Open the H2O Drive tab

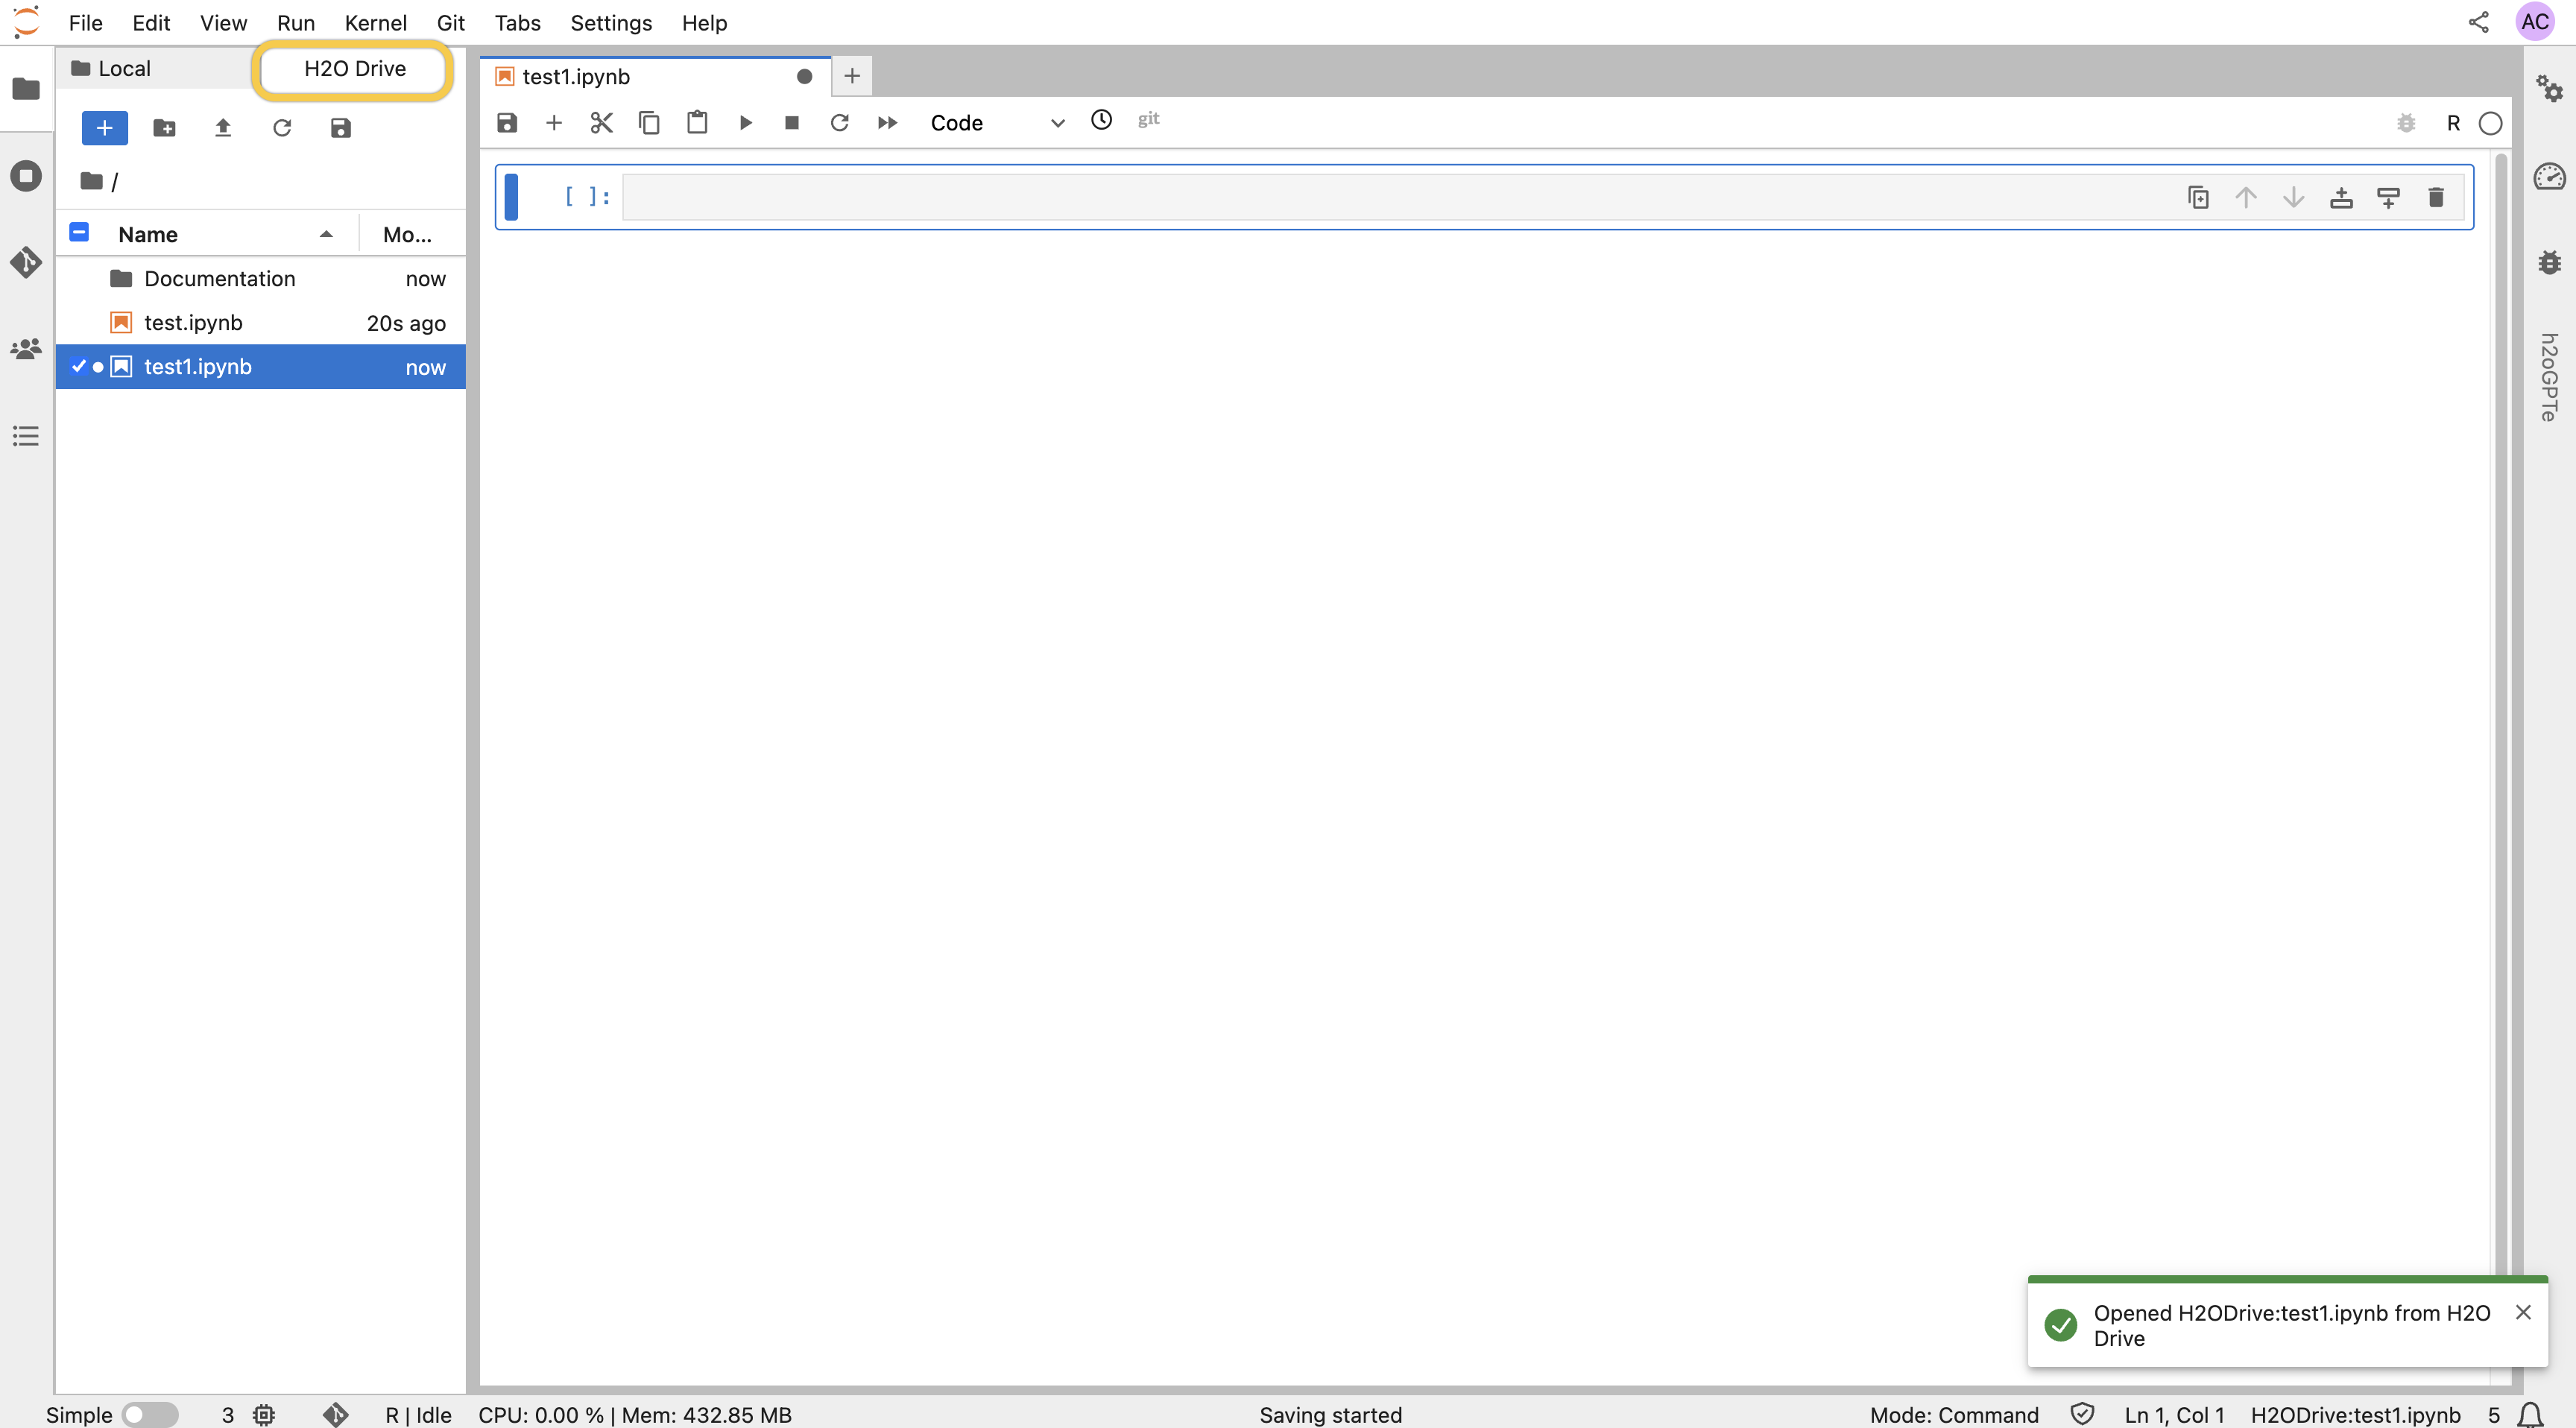354,69
